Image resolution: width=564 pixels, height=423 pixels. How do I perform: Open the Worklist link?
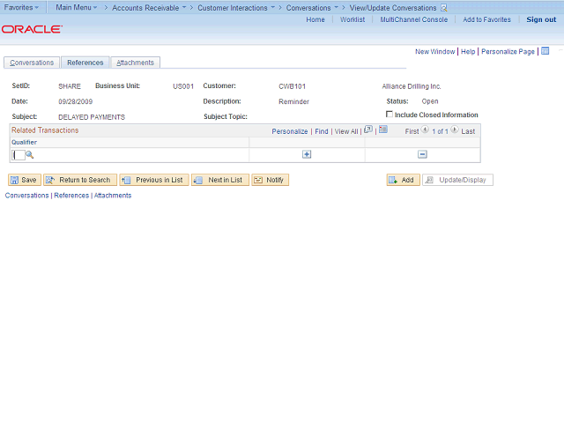pyautogui.click(x=352, y=19)
